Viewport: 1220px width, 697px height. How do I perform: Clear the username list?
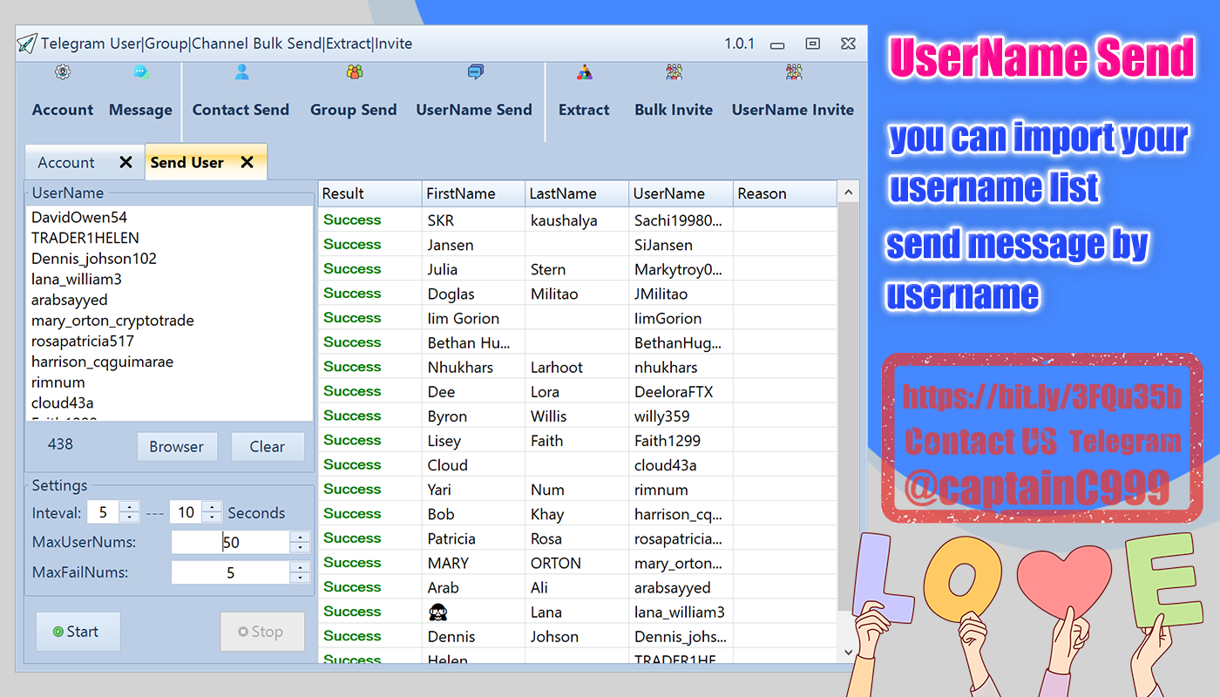267,447
